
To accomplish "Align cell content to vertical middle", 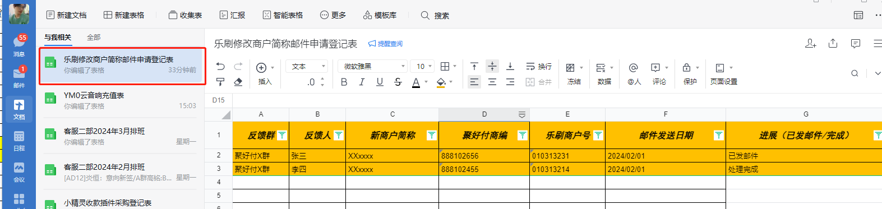I will (x=492, y=66).
